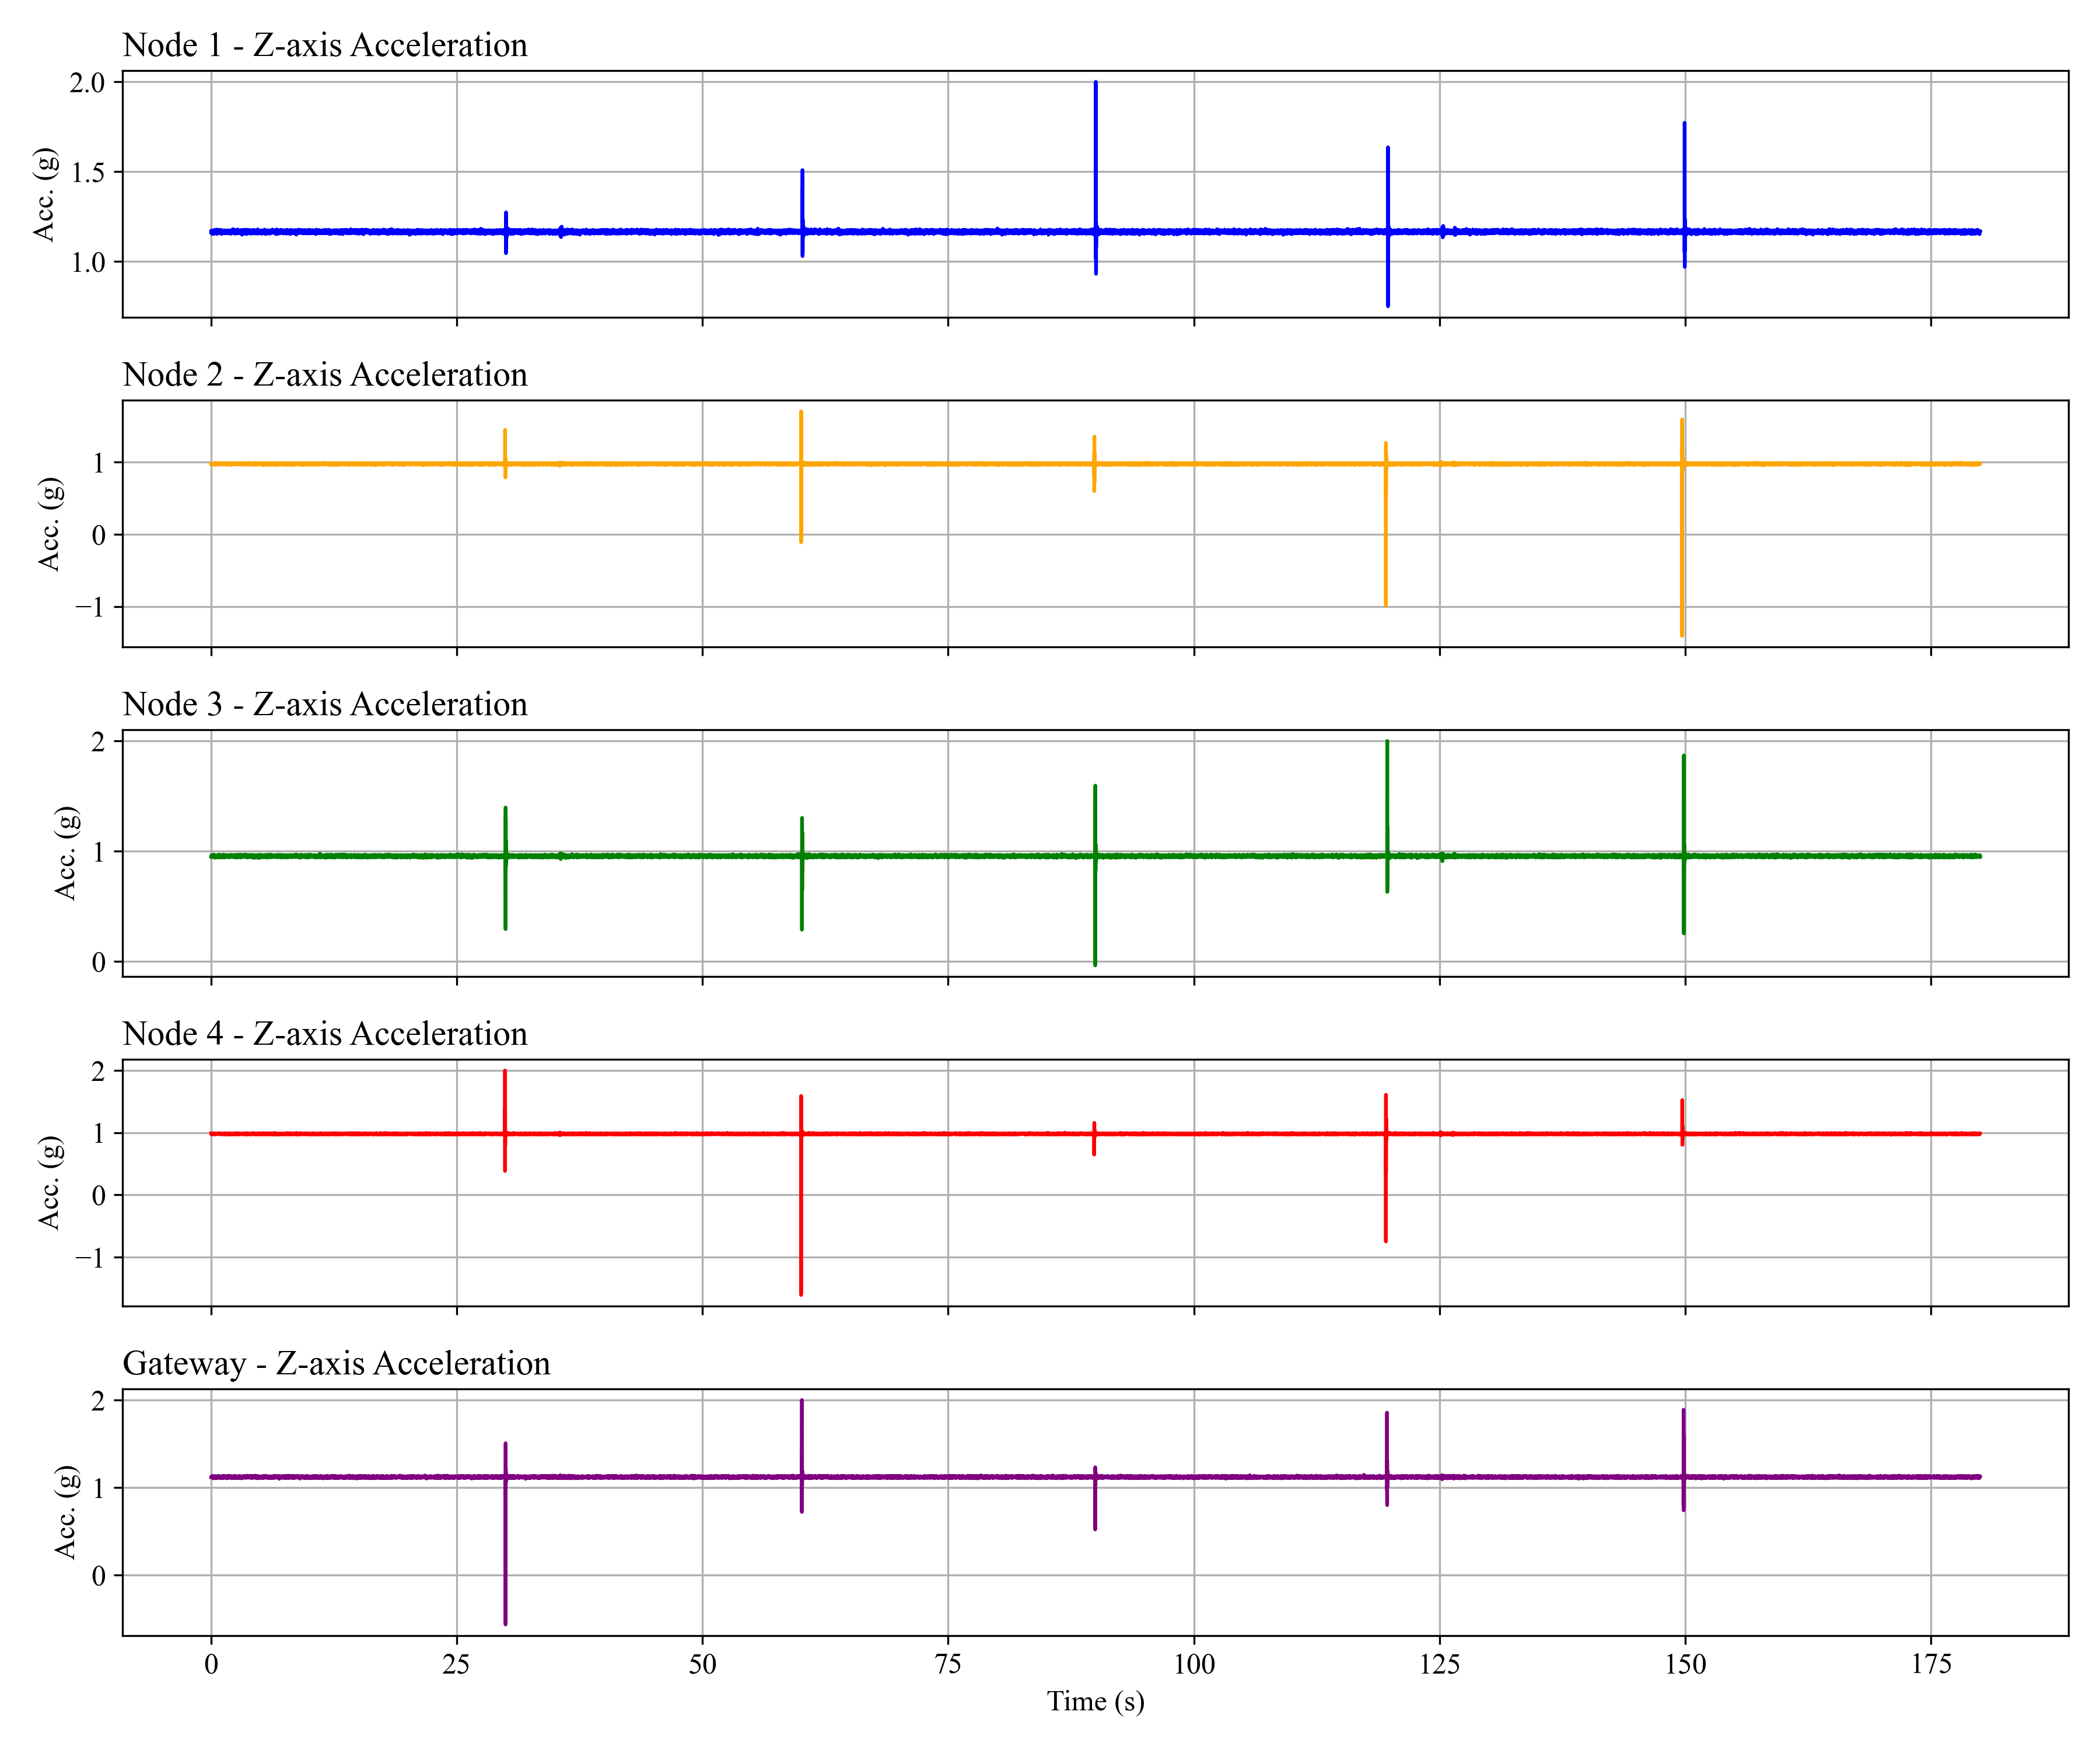The image size is (2100, 1750).
Task: Click the Node 3 - Z-axis Acceleration title
Action: pos(324,704)
